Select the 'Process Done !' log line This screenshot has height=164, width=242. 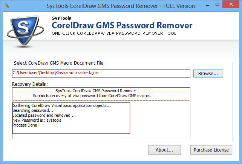coord(26,125)
